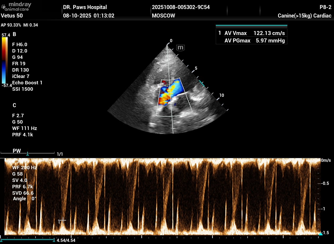Click the P8-2 probe label
The width and height of the screenshot is (334, 244).
[x=326, y=7]
